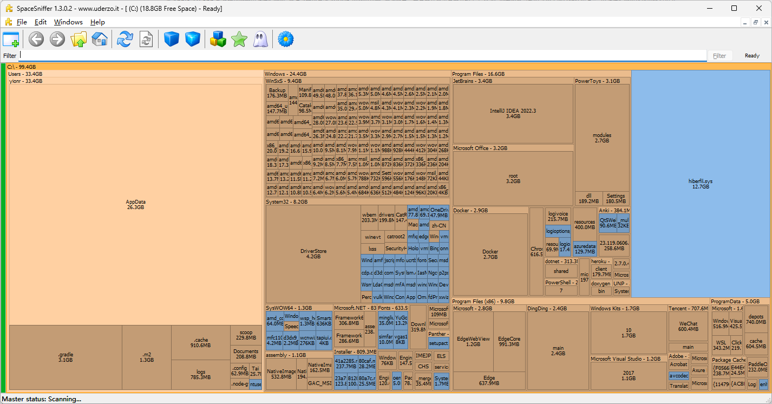Select the hiberfil.sys 12.7GB block
The image size is (772, 404).
[x=701, y=184]
